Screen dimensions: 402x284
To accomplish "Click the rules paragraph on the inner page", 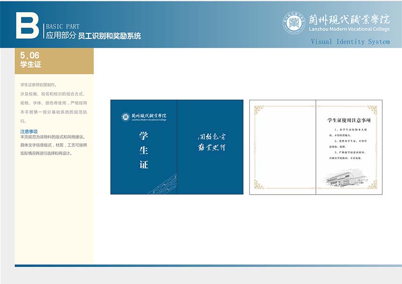I will point(349,143).
